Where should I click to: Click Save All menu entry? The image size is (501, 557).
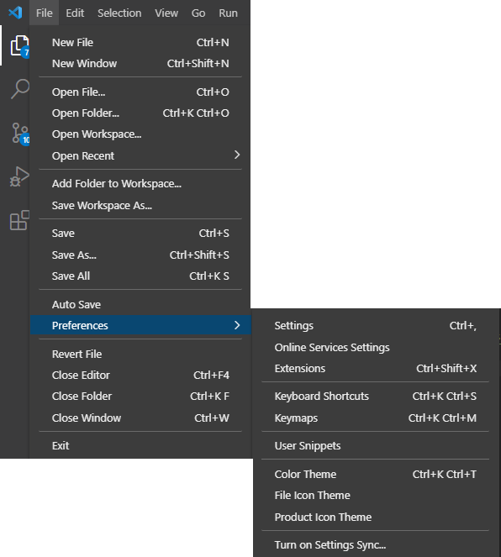(x=140, y=276)
